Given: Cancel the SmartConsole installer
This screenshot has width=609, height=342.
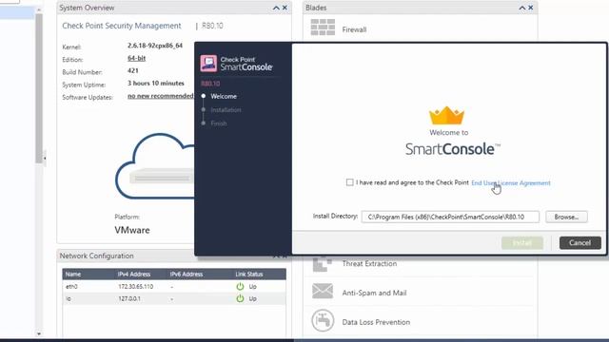Looking at the screenshot, I should [580, 243].
